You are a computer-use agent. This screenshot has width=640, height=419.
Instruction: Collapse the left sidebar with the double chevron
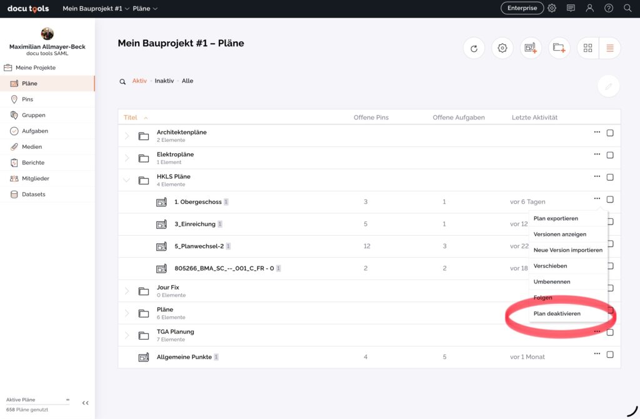(x=85, y=403)
